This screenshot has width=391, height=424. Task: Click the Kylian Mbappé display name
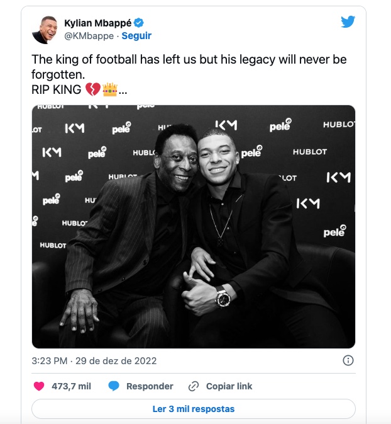pos(97,23)
